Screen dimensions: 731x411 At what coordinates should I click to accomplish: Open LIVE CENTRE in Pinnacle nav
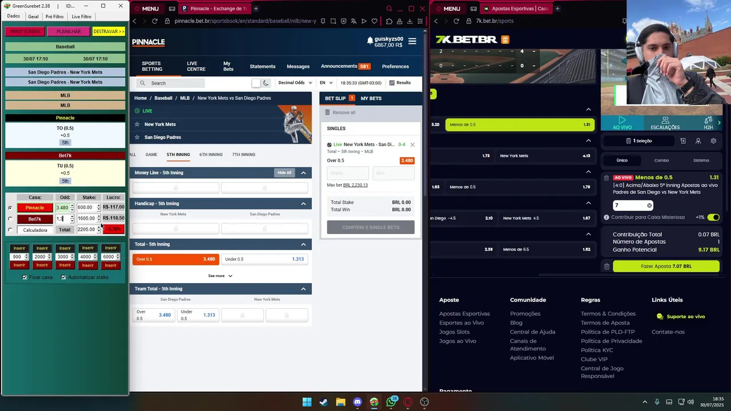coord(196,66)
